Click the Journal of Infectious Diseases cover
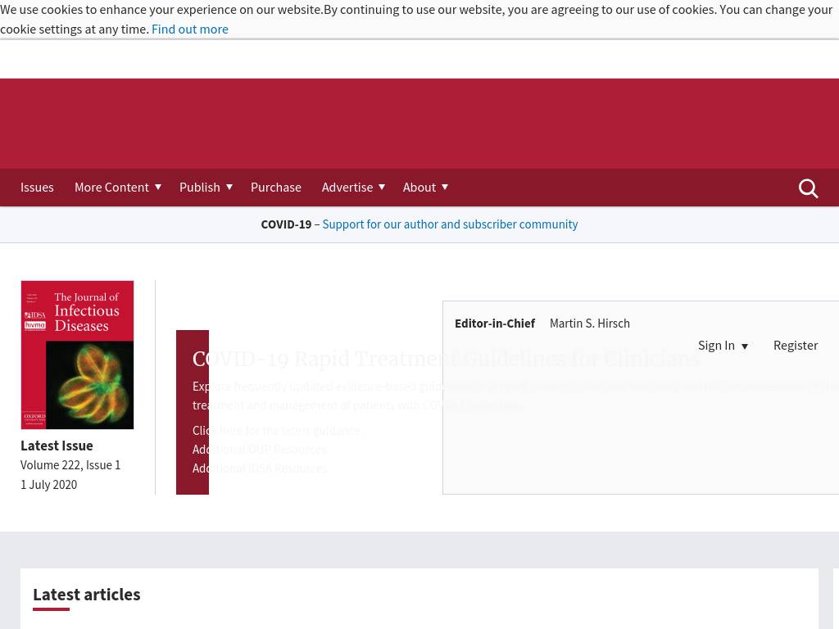The image size is (839, 629). point(77,355)
